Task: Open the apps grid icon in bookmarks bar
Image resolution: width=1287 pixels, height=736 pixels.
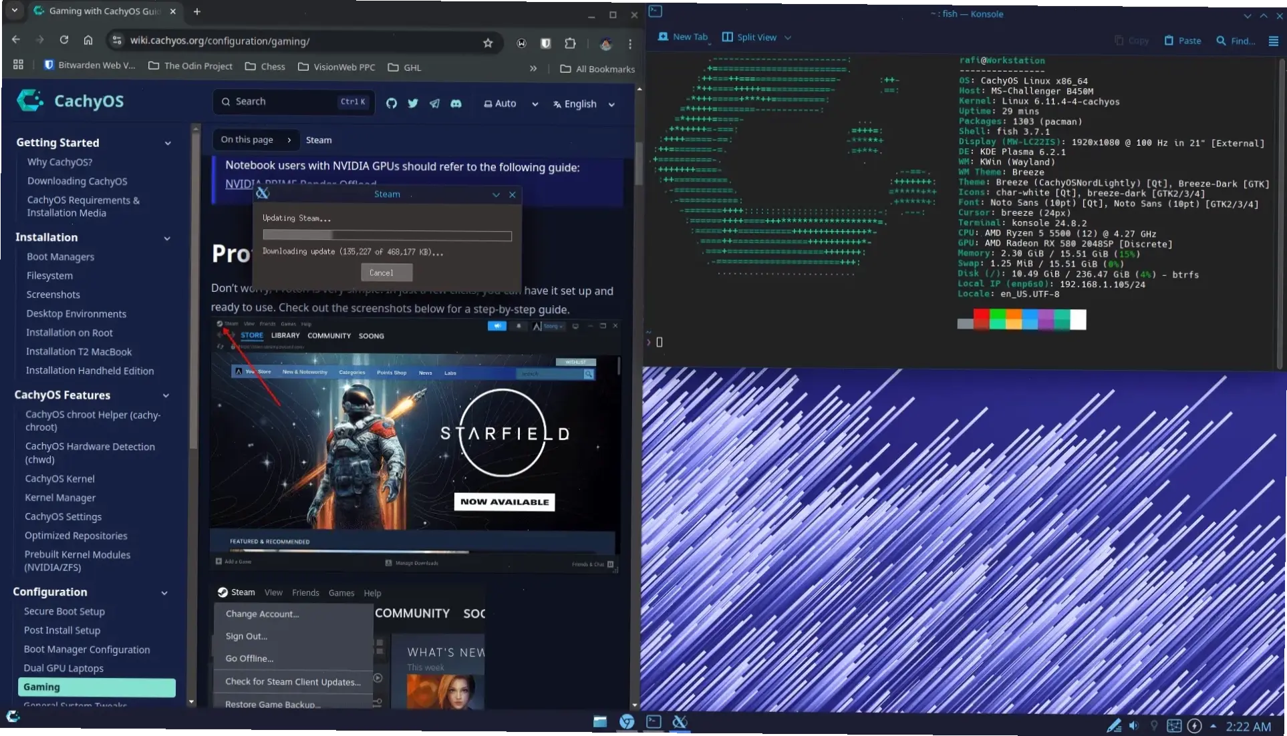Action: point(18,65)
